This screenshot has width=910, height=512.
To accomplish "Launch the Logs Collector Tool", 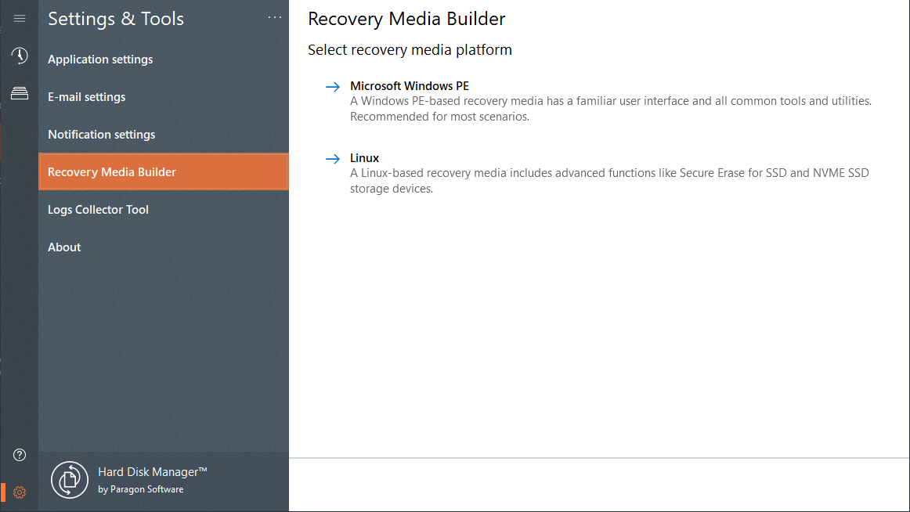I will tap(98, 210).
